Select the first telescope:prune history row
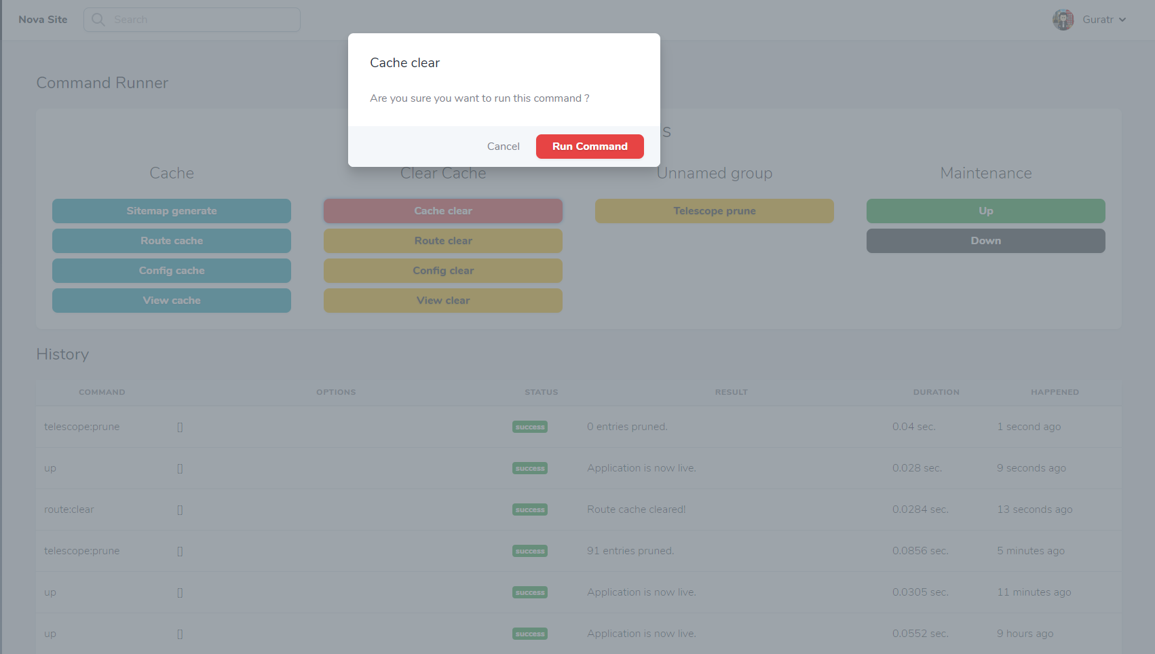This screenshot has width=1155, height=654. click(x=82, y=427)
